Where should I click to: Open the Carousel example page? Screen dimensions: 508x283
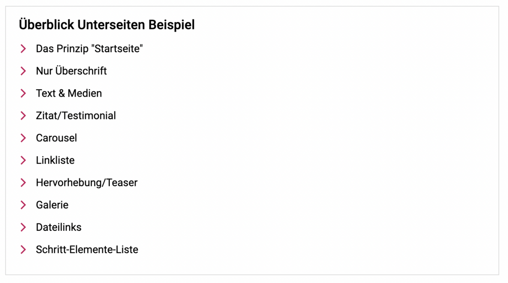[x=56, y=138]
